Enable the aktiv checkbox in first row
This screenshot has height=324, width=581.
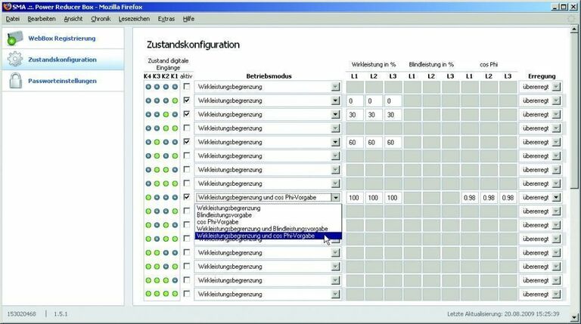186,87
